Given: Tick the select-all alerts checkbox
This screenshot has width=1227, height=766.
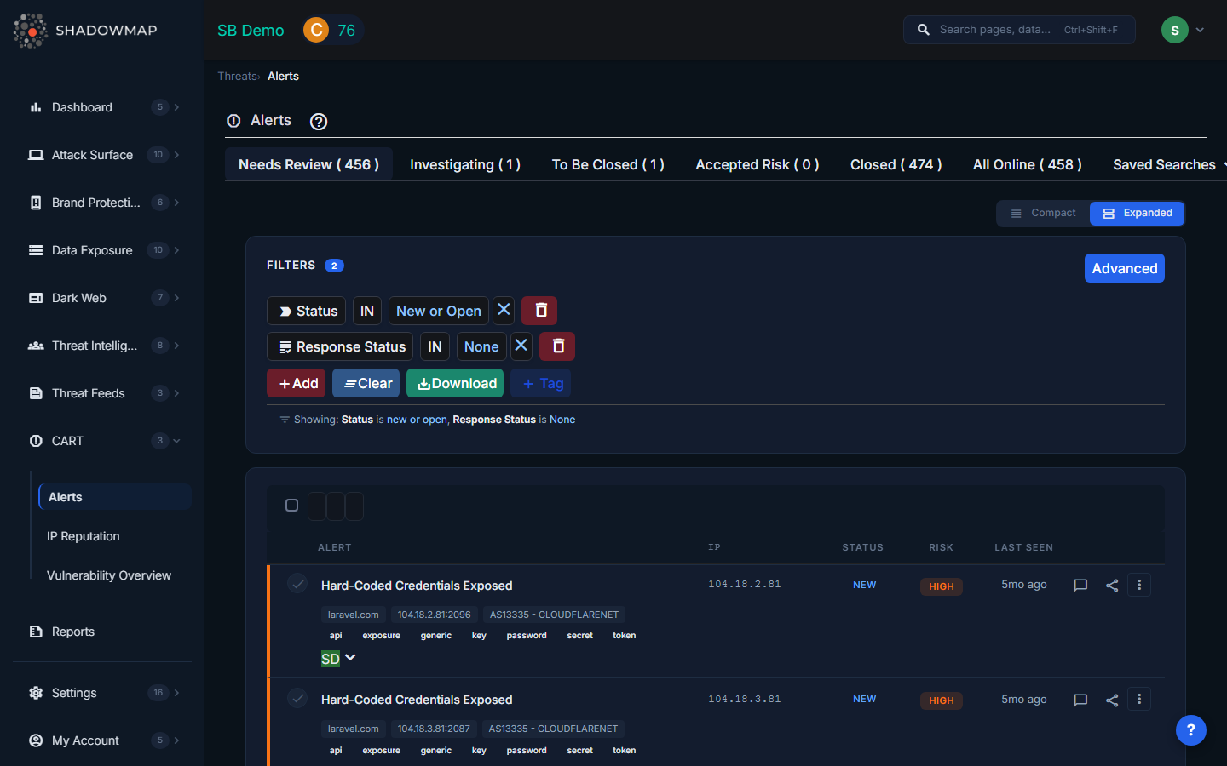Looking at the screenshot, I should click(x=291, y=506).
